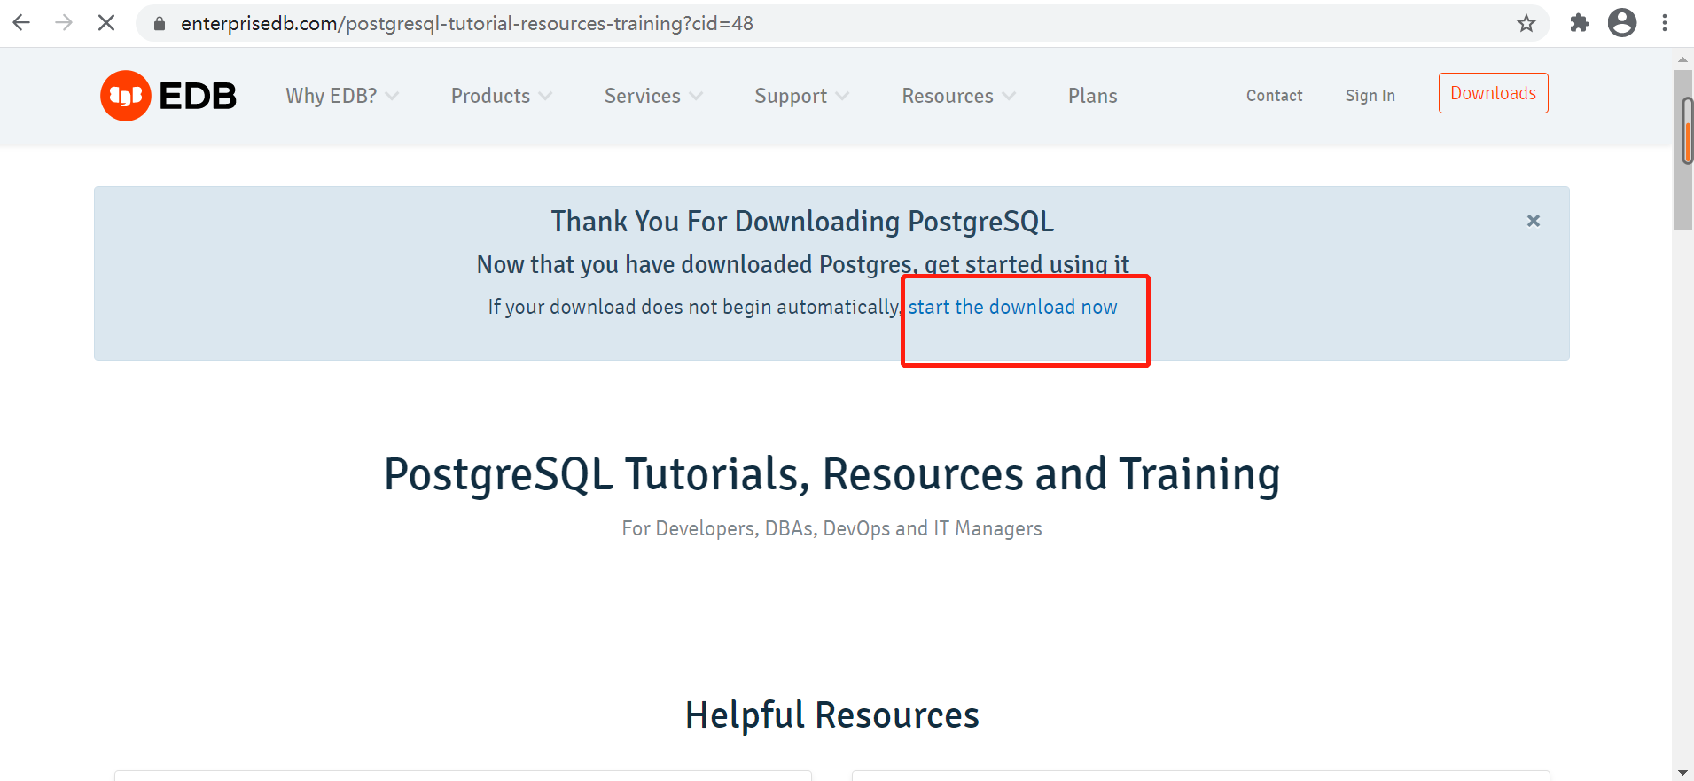Screen dimensions: 1694x781
Task: Click the browser forward arrow
Action: click(x=64, y=23)
